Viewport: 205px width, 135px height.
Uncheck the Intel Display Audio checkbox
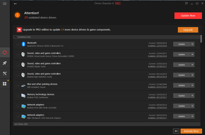click(18, 65)
